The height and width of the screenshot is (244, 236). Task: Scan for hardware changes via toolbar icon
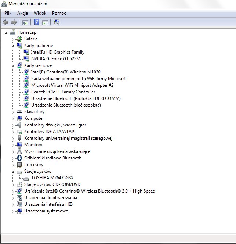(57, 22)
